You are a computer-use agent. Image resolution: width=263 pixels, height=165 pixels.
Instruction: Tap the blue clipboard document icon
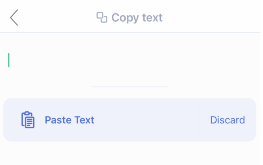(x=28, y=120)
